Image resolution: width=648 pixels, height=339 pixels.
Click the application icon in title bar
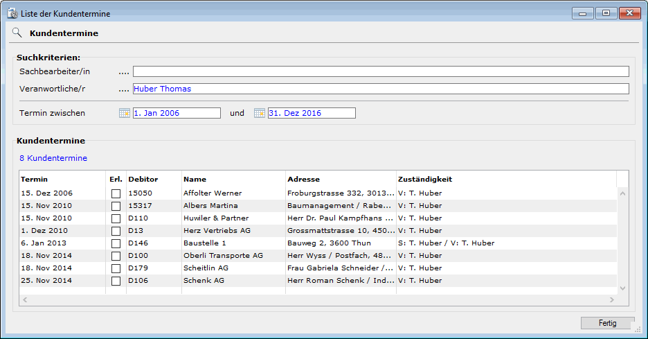(x=12, y=13)
